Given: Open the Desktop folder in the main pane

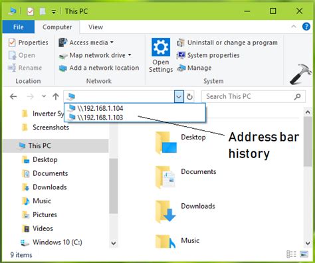Looking at the screenshot, I should pos(181,142).
